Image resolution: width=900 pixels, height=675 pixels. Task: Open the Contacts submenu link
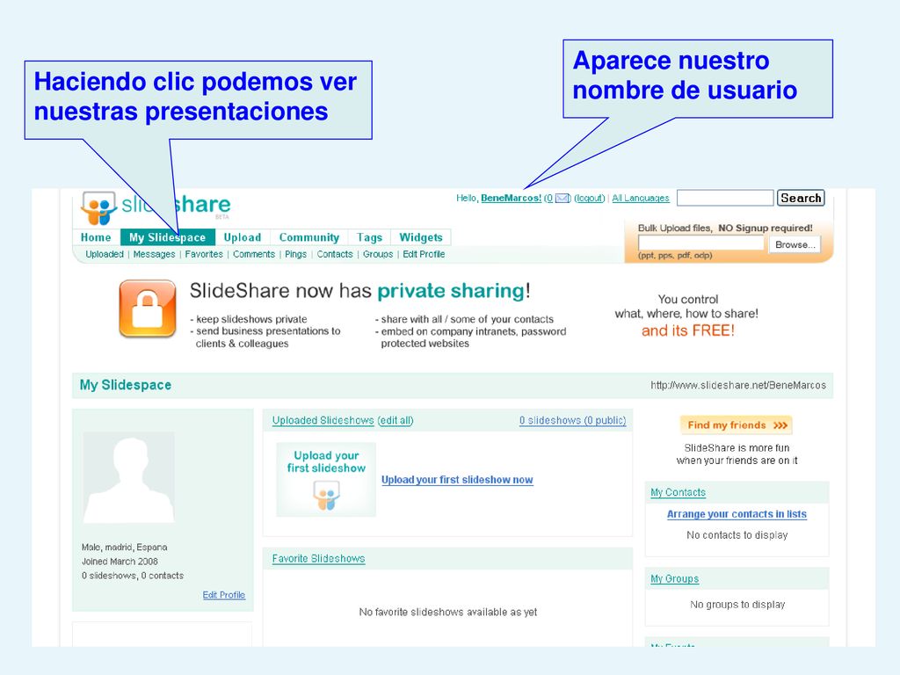[335, 254]
